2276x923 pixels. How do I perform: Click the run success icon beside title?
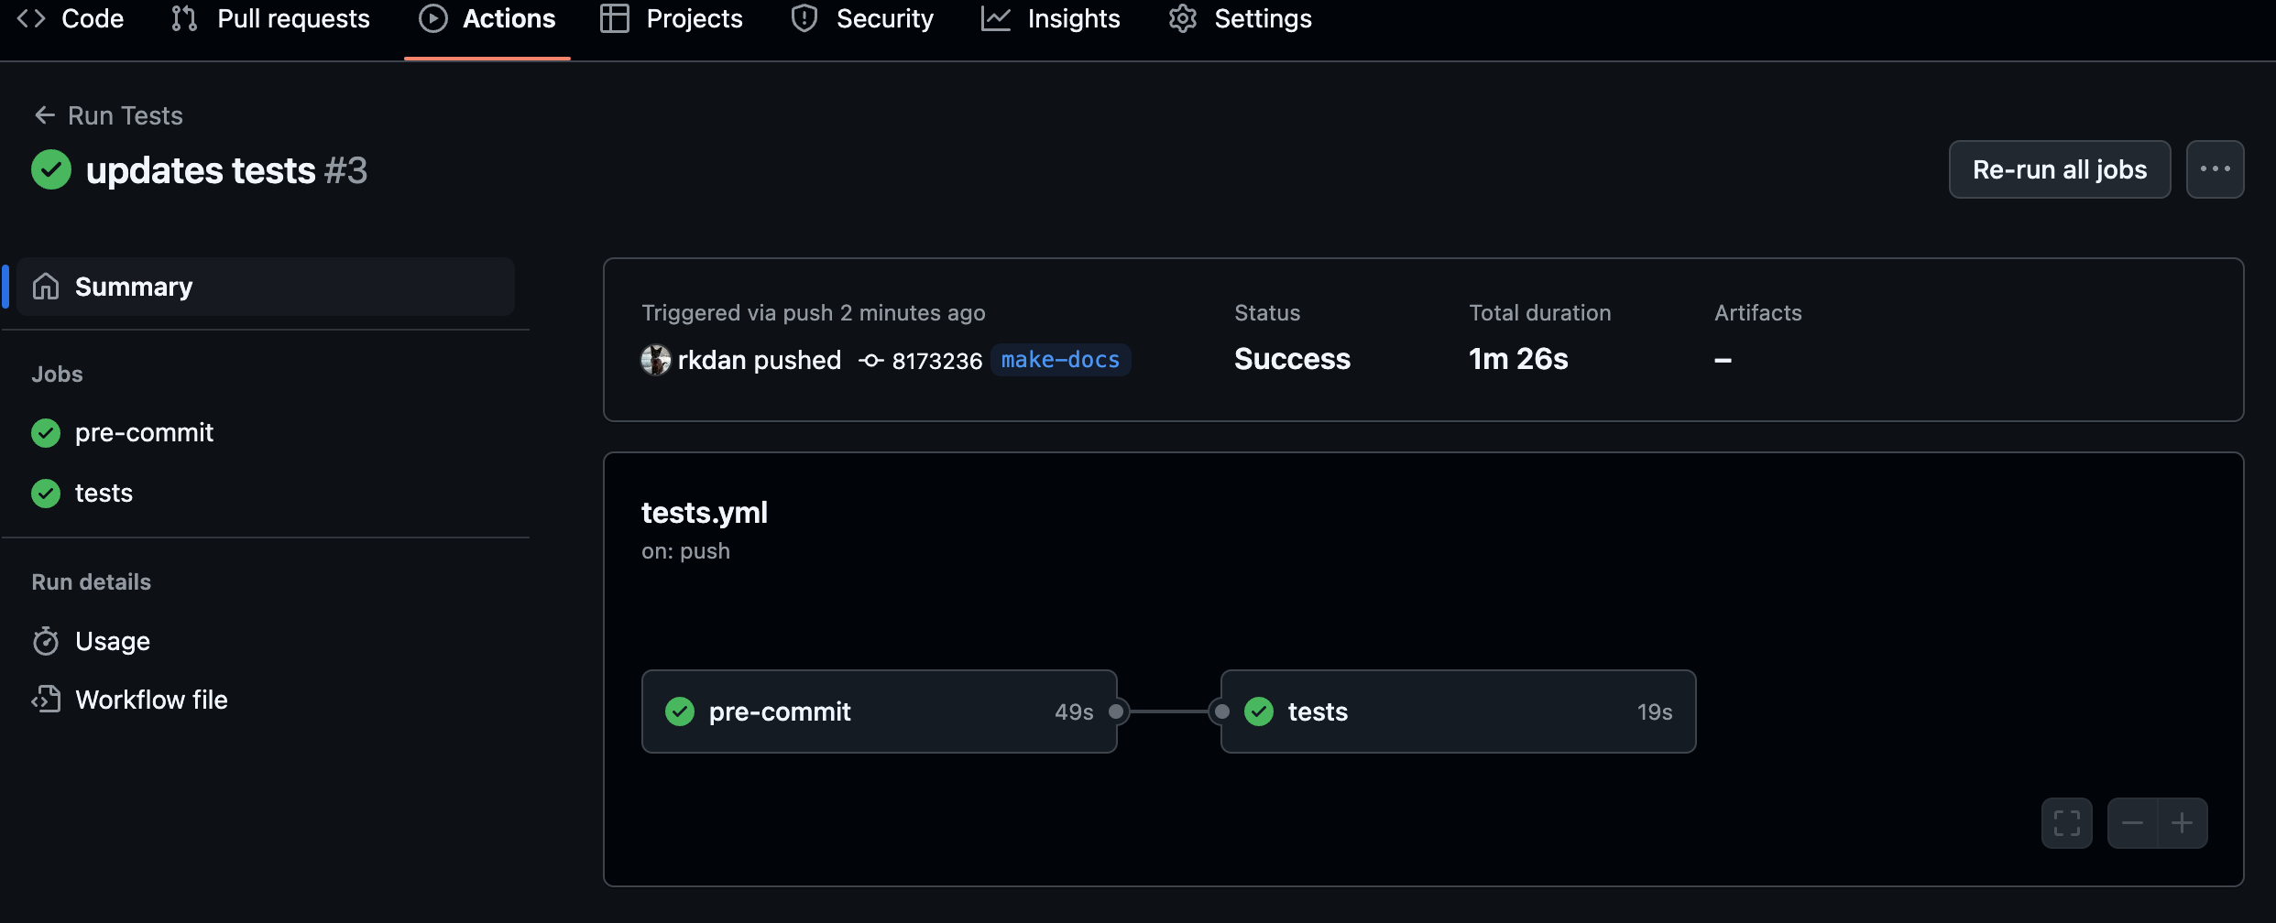tap(51, 169)
